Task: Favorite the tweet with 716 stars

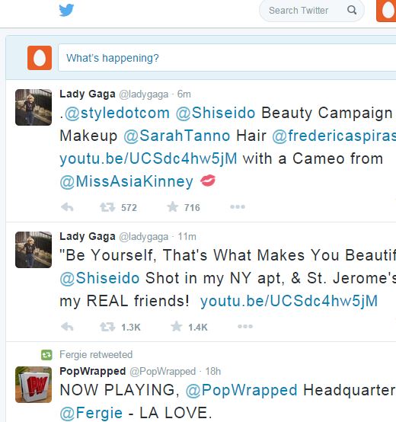Action: point(172,207)
